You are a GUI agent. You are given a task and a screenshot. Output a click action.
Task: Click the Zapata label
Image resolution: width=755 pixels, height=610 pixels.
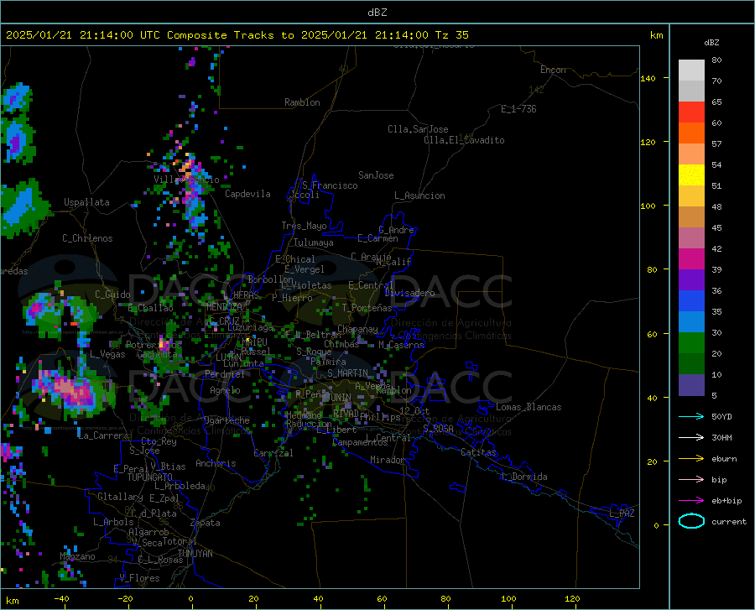[206, 523]
